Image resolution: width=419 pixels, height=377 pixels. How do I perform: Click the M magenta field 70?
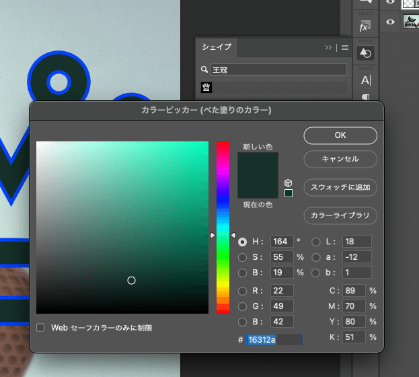tap(354, 306)
